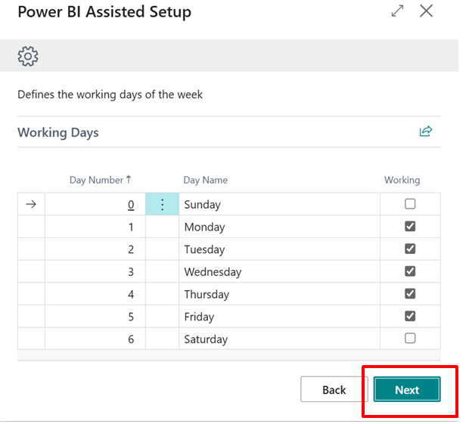Uncheck the Working checkbox for Monday

pos(410,226)
